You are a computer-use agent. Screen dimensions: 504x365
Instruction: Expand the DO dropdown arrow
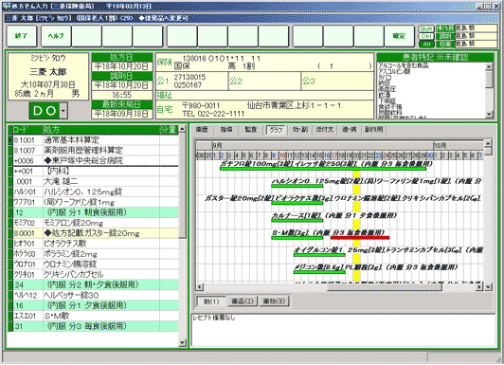[63, 111]
